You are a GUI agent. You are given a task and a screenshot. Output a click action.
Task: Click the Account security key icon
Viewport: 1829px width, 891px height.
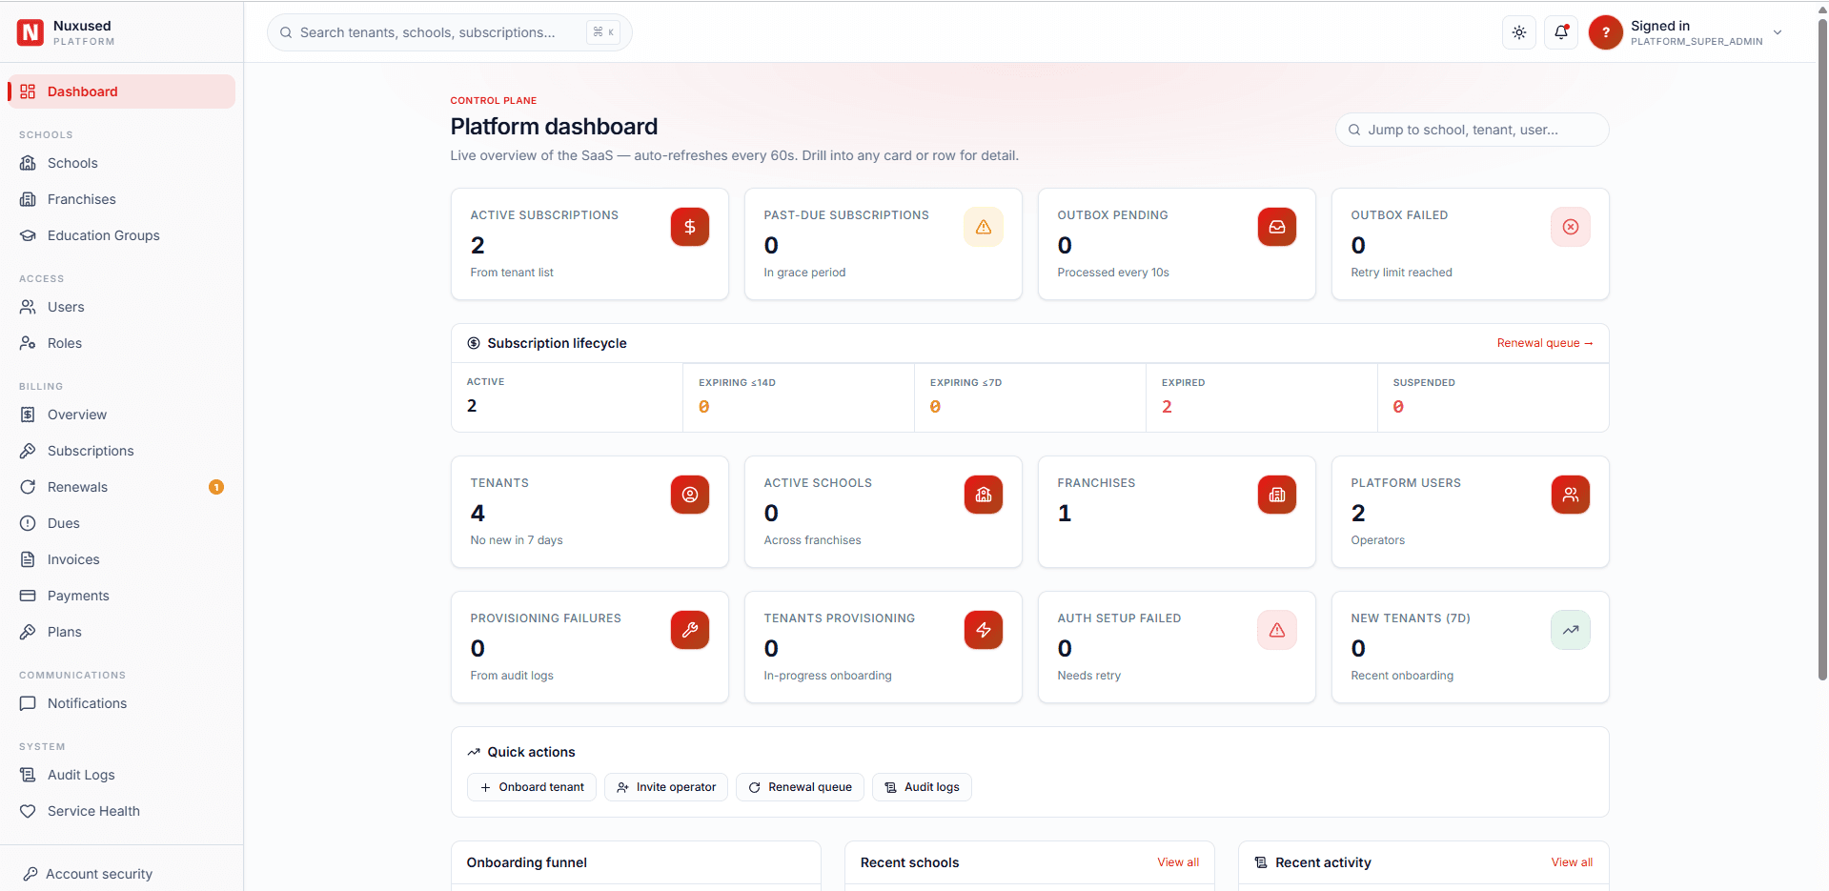pyautogui.click(x=30, y=874)
